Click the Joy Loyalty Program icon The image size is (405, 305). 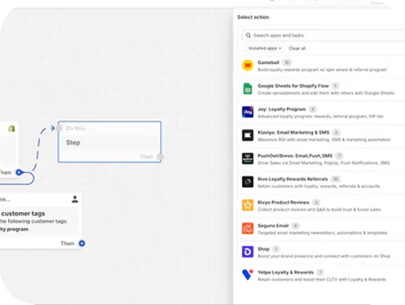247,112
